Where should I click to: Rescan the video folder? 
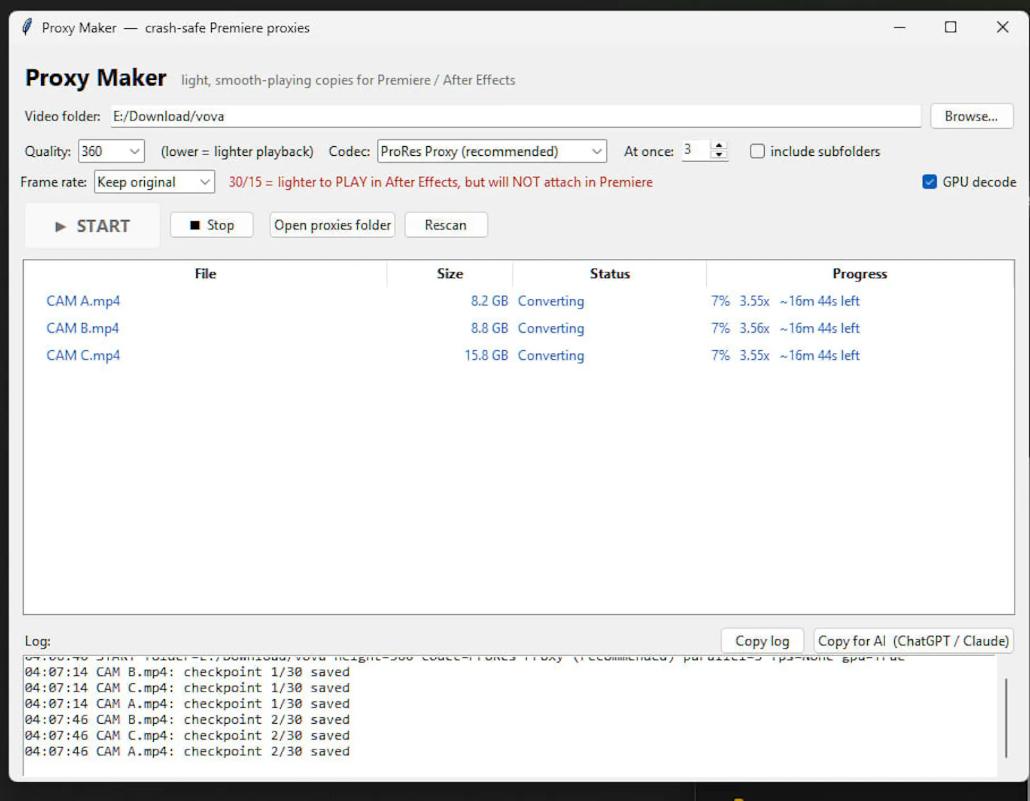[x=445, y=225]
